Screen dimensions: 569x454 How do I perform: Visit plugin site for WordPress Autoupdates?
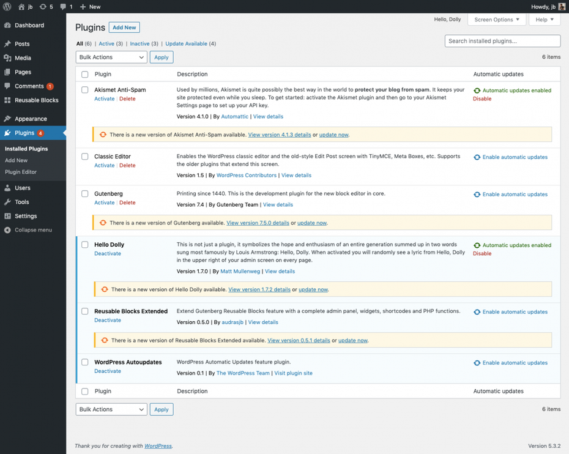(293, 373)
